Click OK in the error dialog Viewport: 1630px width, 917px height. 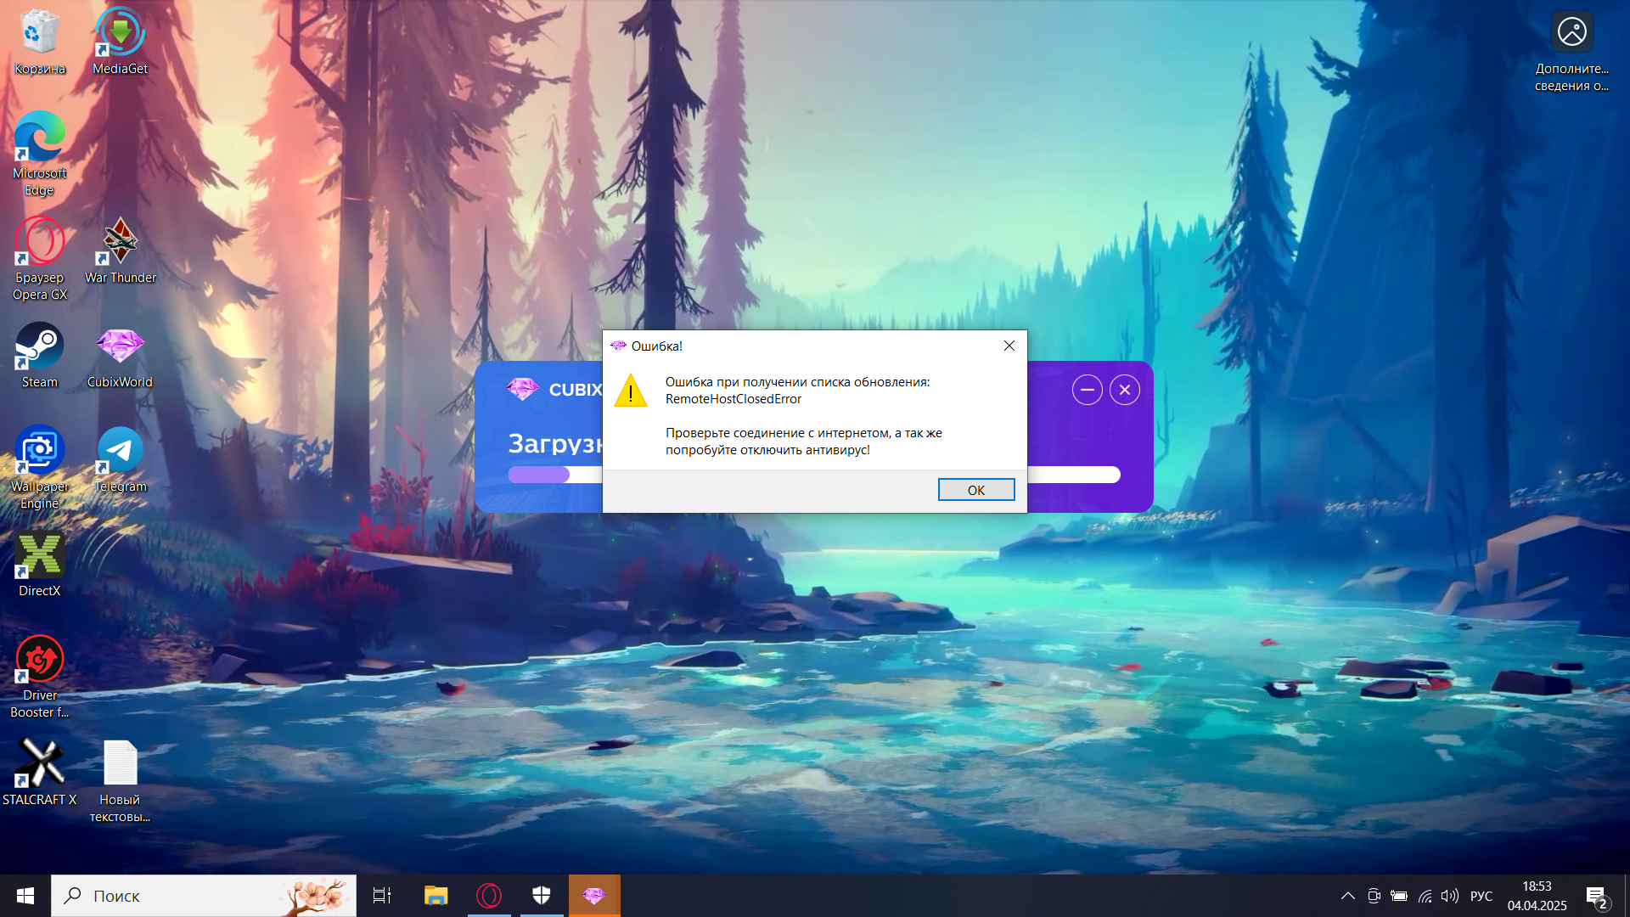click(x=975, y=490)
